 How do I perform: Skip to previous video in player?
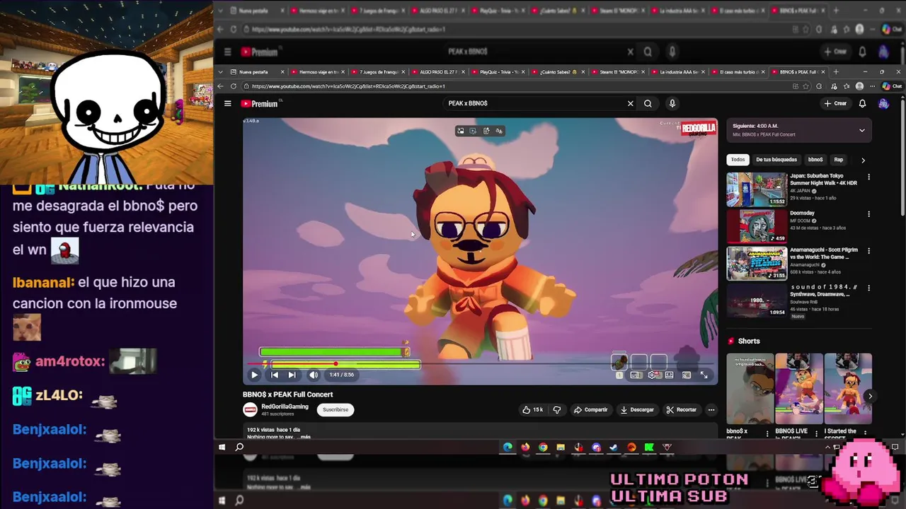pos(275,375)
